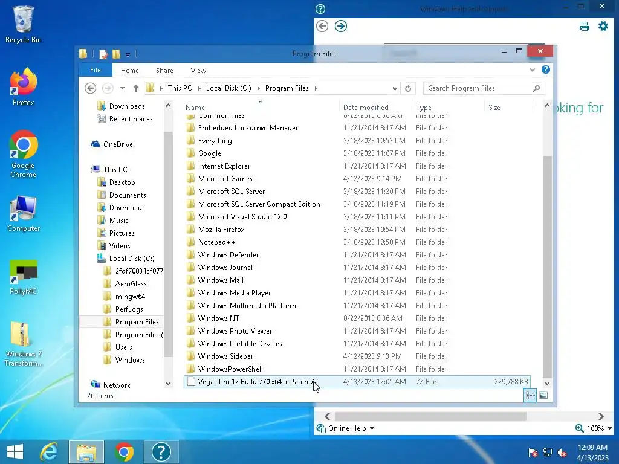The width and height of the screenshot is (619, 464).
Task: Switch to large thumbnails view icon
Action: coord(543,395)
